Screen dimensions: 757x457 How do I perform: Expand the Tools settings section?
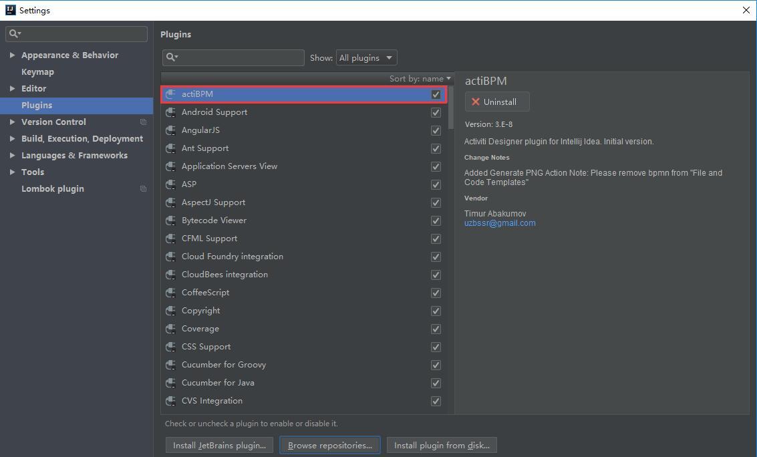point(12,172)
